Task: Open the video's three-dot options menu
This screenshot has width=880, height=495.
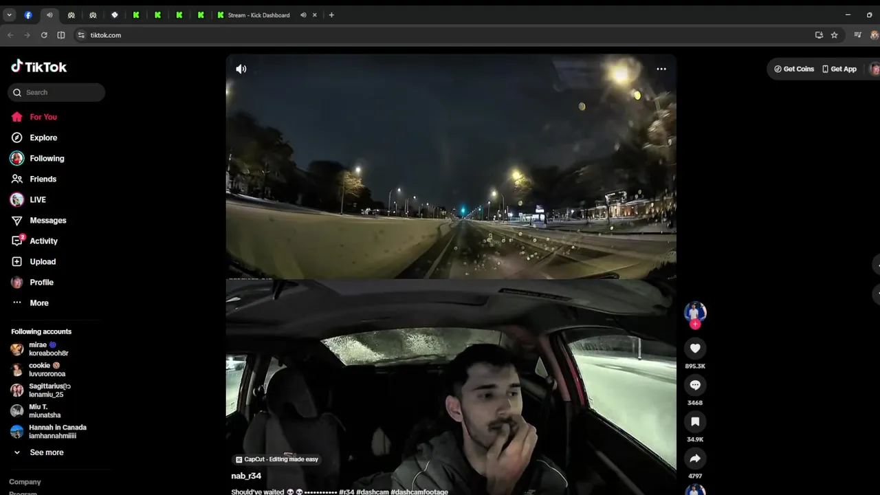Action: [661, 69]
